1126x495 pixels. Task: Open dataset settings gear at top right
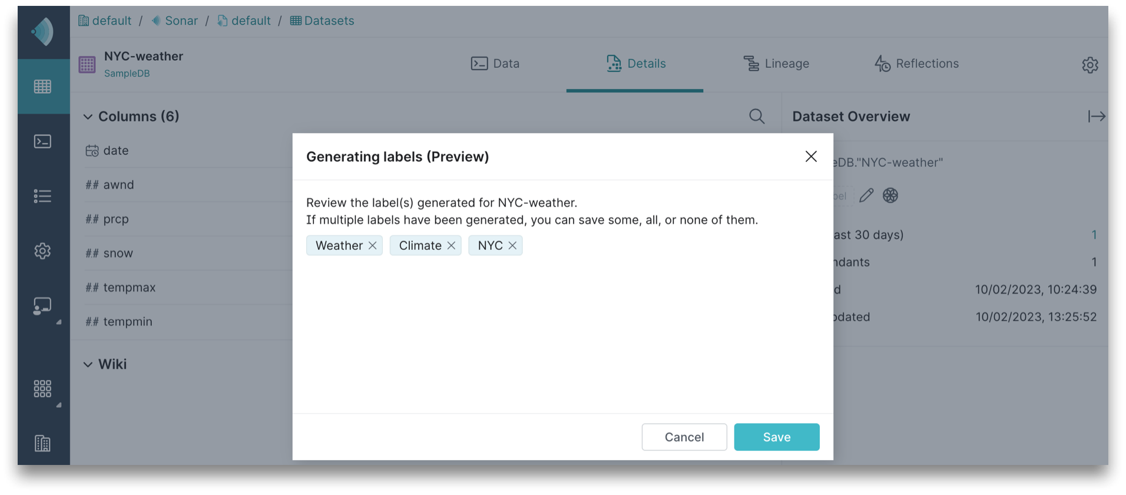click(1090, 65)
